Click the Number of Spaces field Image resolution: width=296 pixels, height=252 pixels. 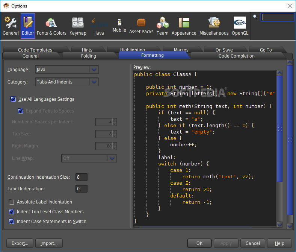(104, 122)
